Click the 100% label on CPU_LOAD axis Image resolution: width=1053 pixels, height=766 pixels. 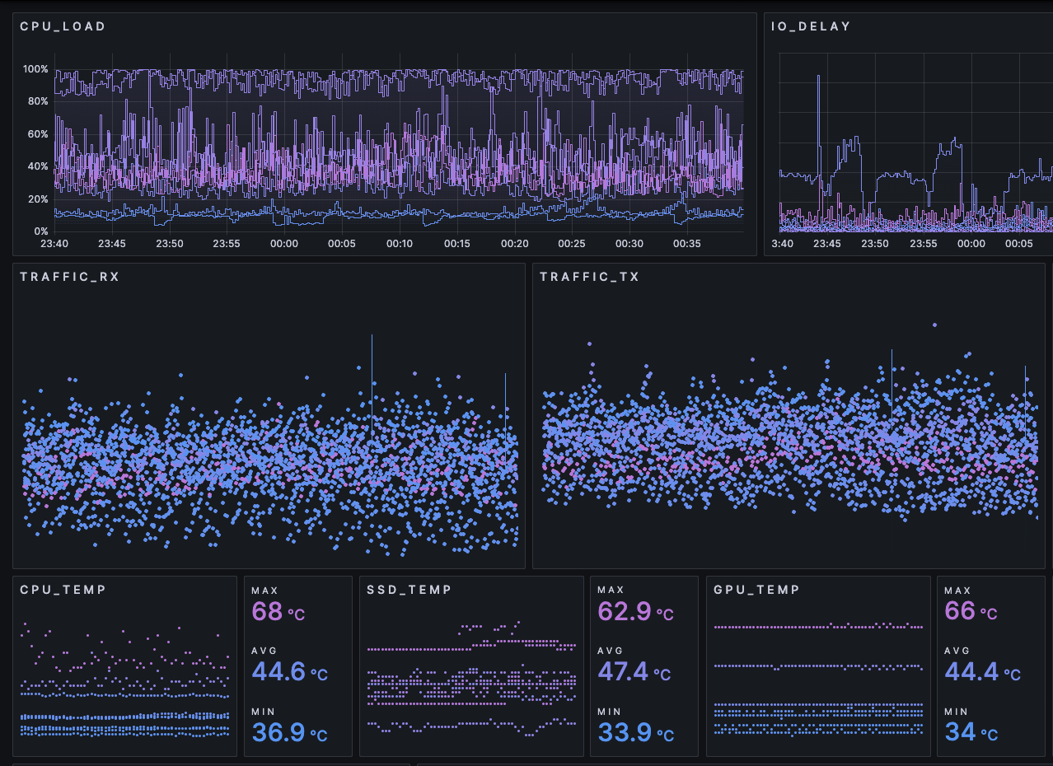click(x=35, y=69)
